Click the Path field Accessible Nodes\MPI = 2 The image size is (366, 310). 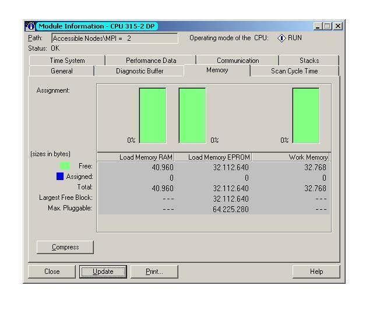(x=115, y=38)
